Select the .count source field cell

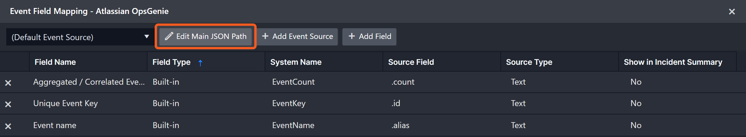403,82
